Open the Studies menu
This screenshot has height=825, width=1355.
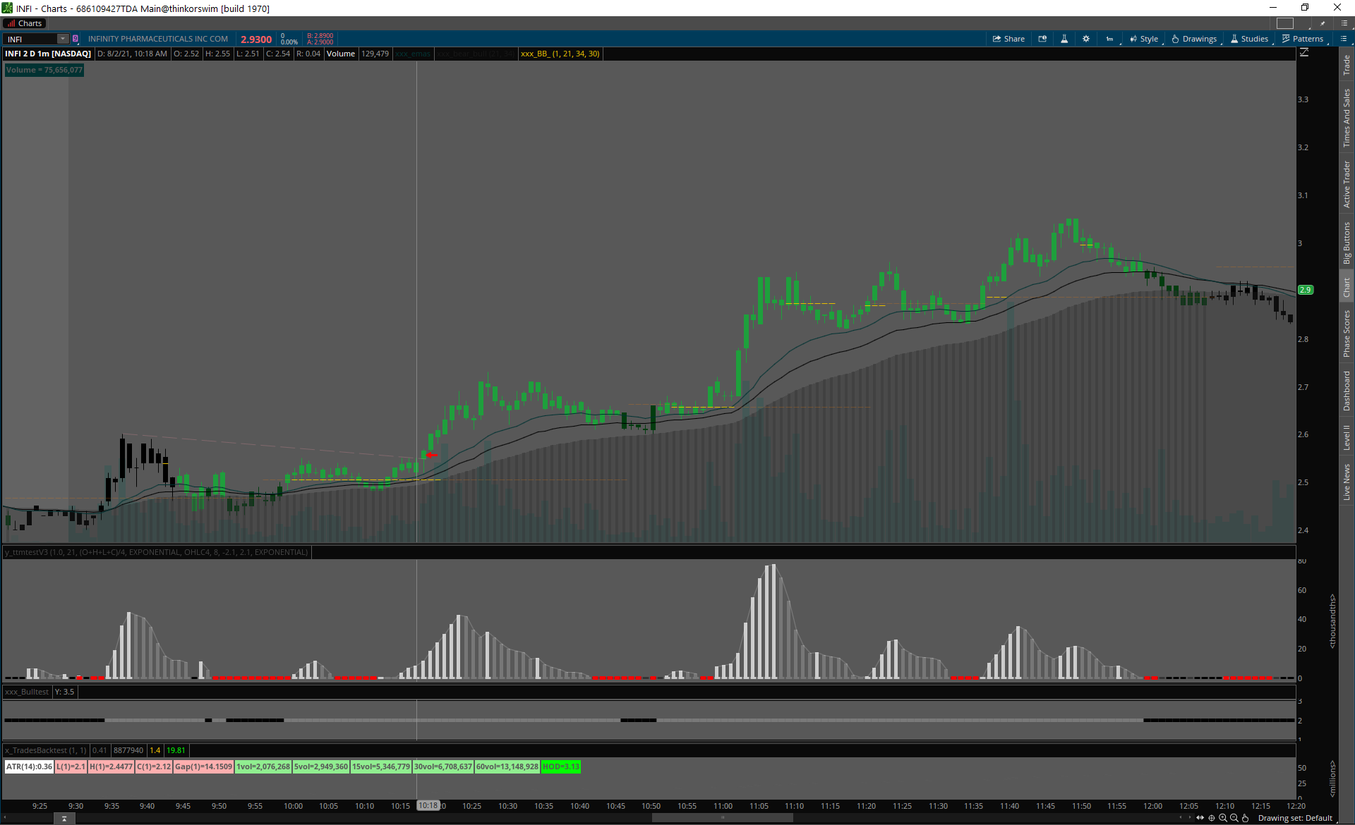[x=1249, y=39]
